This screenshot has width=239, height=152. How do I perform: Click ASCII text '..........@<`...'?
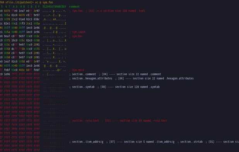click(55, 70)
